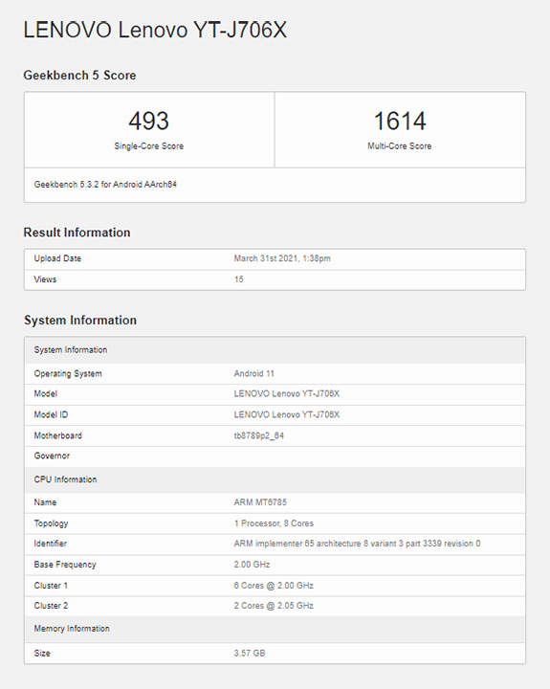The width and height of the screenshot is (550, 689).
Task: Click the Views count value 15
Action: pos(238,279)
